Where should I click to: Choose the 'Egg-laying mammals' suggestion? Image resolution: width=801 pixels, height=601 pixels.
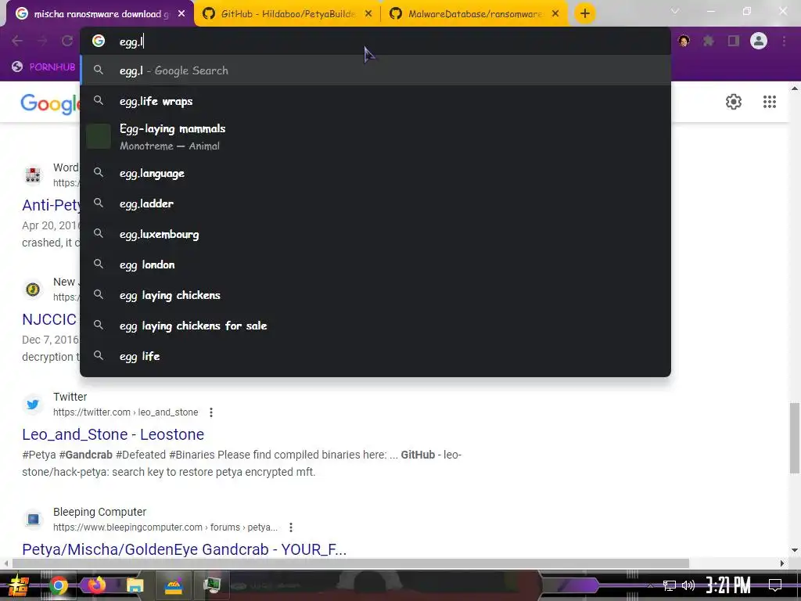[375, 137]
